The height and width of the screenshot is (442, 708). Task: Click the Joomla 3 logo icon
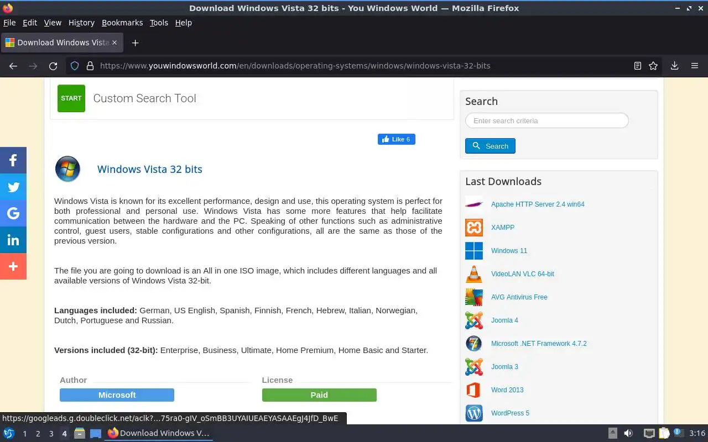pyautogui.click(x=474, y=367)
